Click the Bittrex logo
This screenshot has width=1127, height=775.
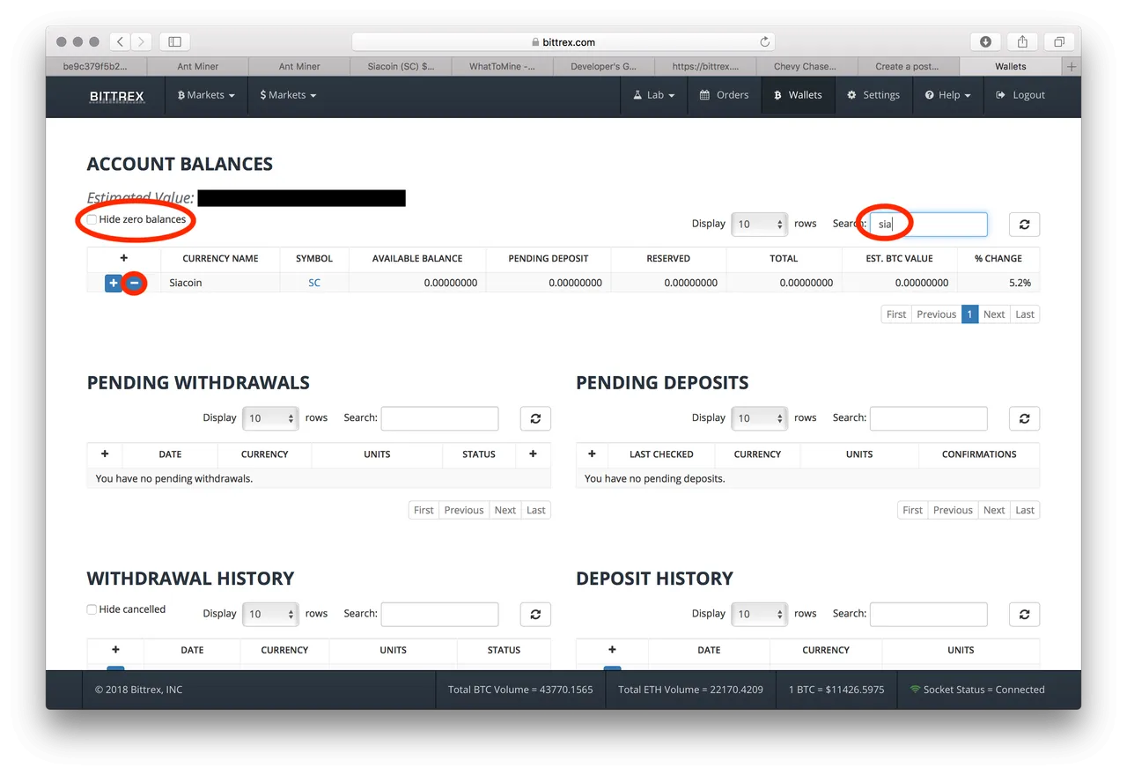(116, 96)
